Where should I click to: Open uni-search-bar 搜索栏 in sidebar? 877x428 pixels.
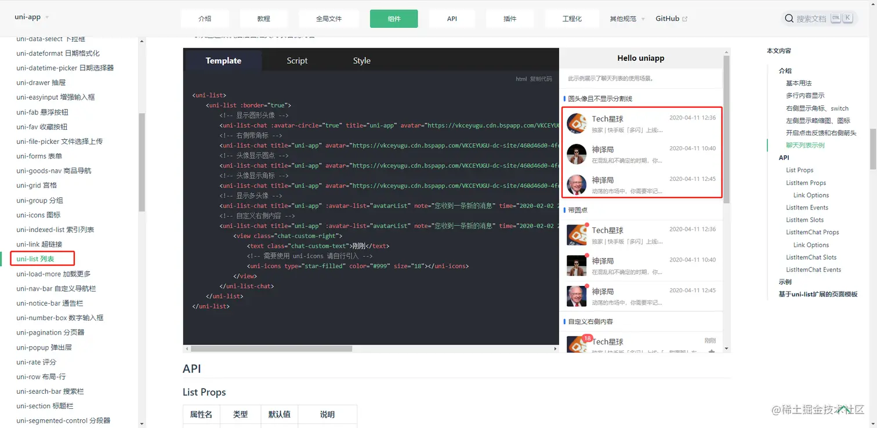click(50, 391)
